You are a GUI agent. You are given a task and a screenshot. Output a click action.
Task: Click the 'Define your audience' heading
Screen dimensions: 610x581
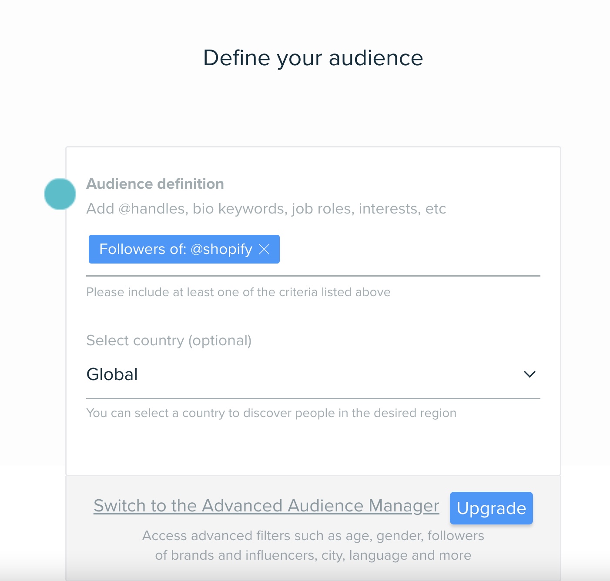pyautogui.click(x=313, y=58)
